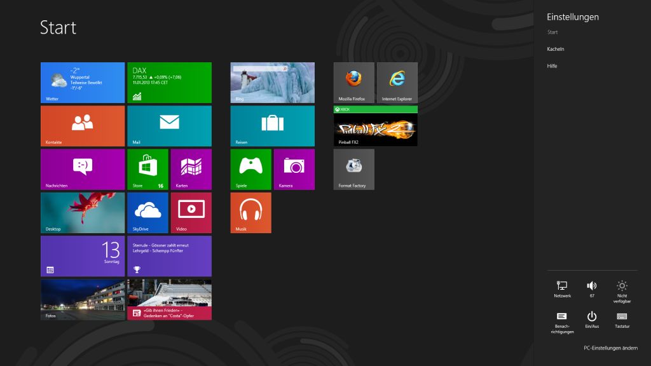Open the Bing search tile
651x366 pixels.
coord(272,83)
